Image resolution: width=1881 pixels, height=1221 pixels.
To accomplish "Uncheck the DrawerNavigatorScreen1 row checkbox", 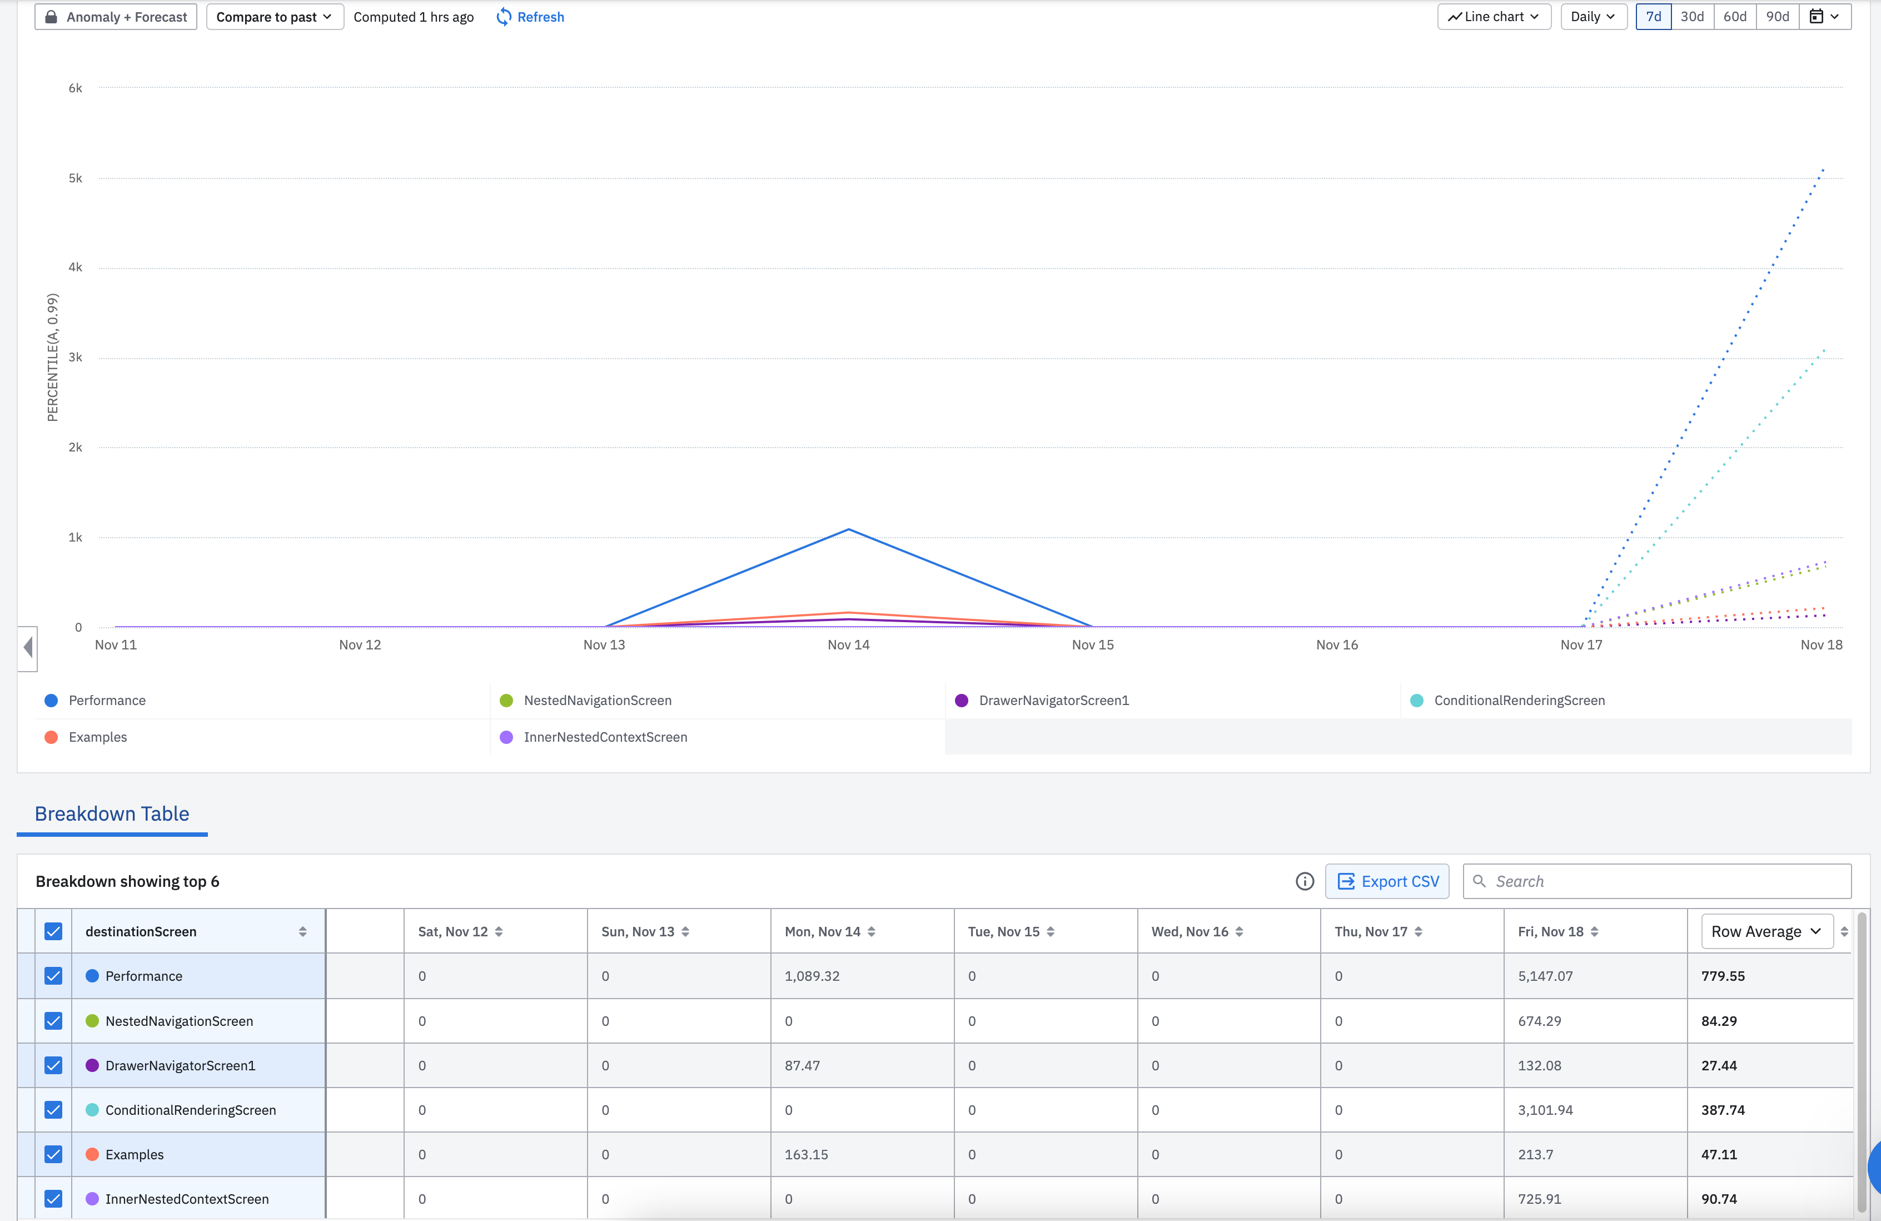I will [53, 1065].
